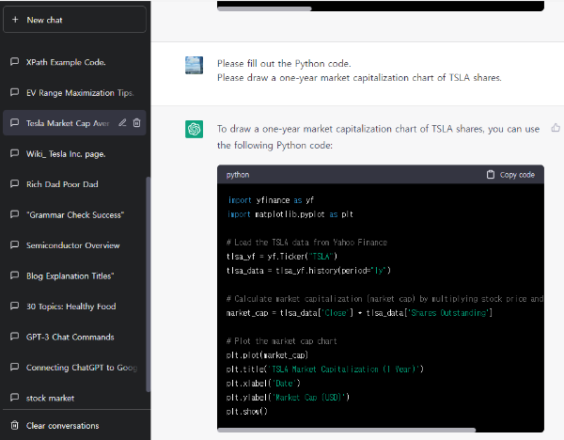Delete Tesla Market Cap chat with trash icon
The image size is (564, 440).
pyautogui.click(x=136, y=122)
